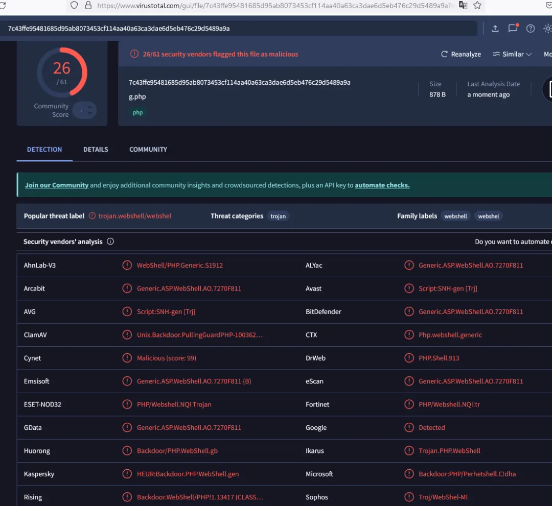Click the Trojan.PHP.WebShell Ikarus result
This screenshot has height=506, width=552.
coord(450,451)
